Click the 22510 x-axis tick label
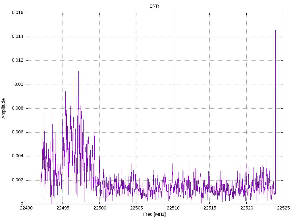Screen dimensions: 291x218 pyautogui.click(x=173, y=208)
